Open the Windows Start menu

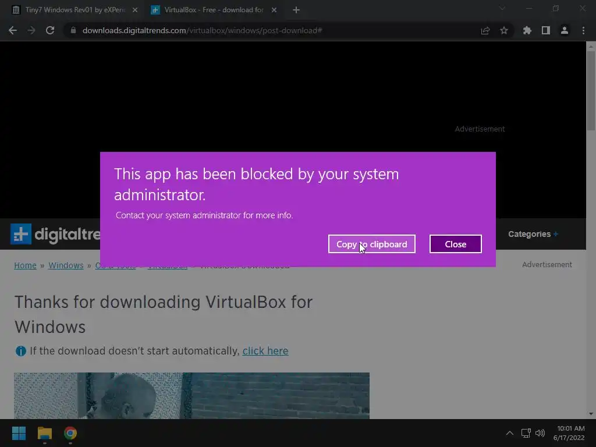point(19,433)
